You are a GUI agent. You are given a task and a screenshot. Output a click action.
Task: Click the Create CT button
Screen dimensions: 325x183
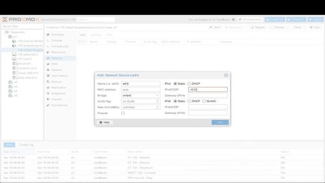coord(296,19)
